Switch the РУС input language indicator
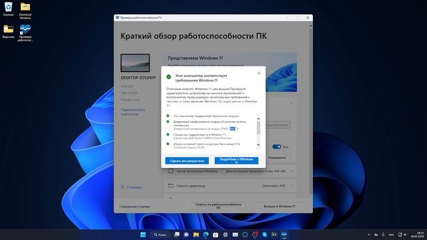427x240 pixels. click(392, 235)
